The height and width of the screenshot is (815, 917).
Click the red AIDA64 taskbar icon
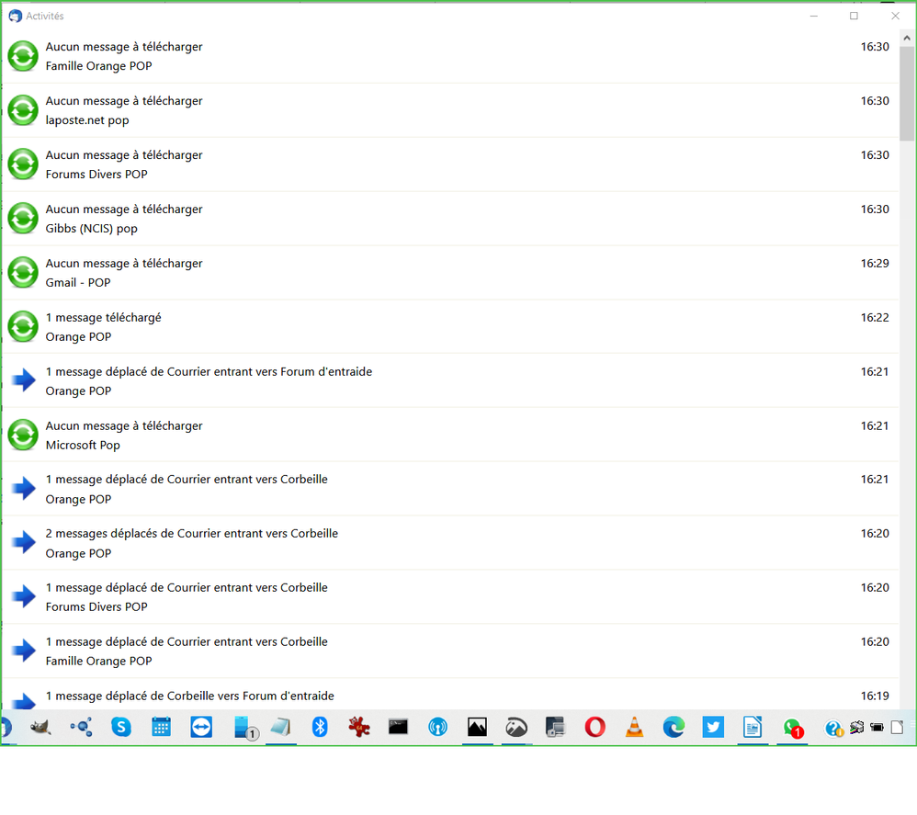pyautogui.click(x=359, y=728)
